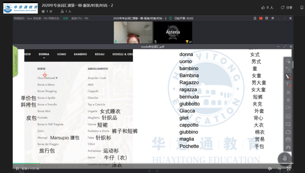Click the DONNA menu item

(44, 54)
